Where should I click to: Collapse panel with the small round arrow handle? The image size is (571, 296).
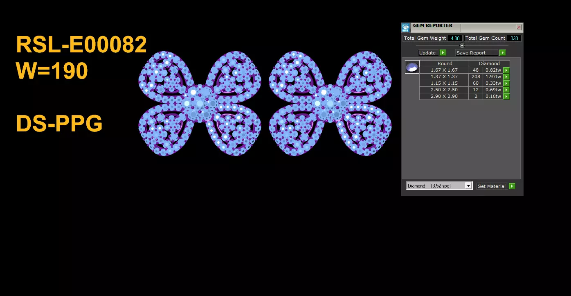[x=462, y=45]
